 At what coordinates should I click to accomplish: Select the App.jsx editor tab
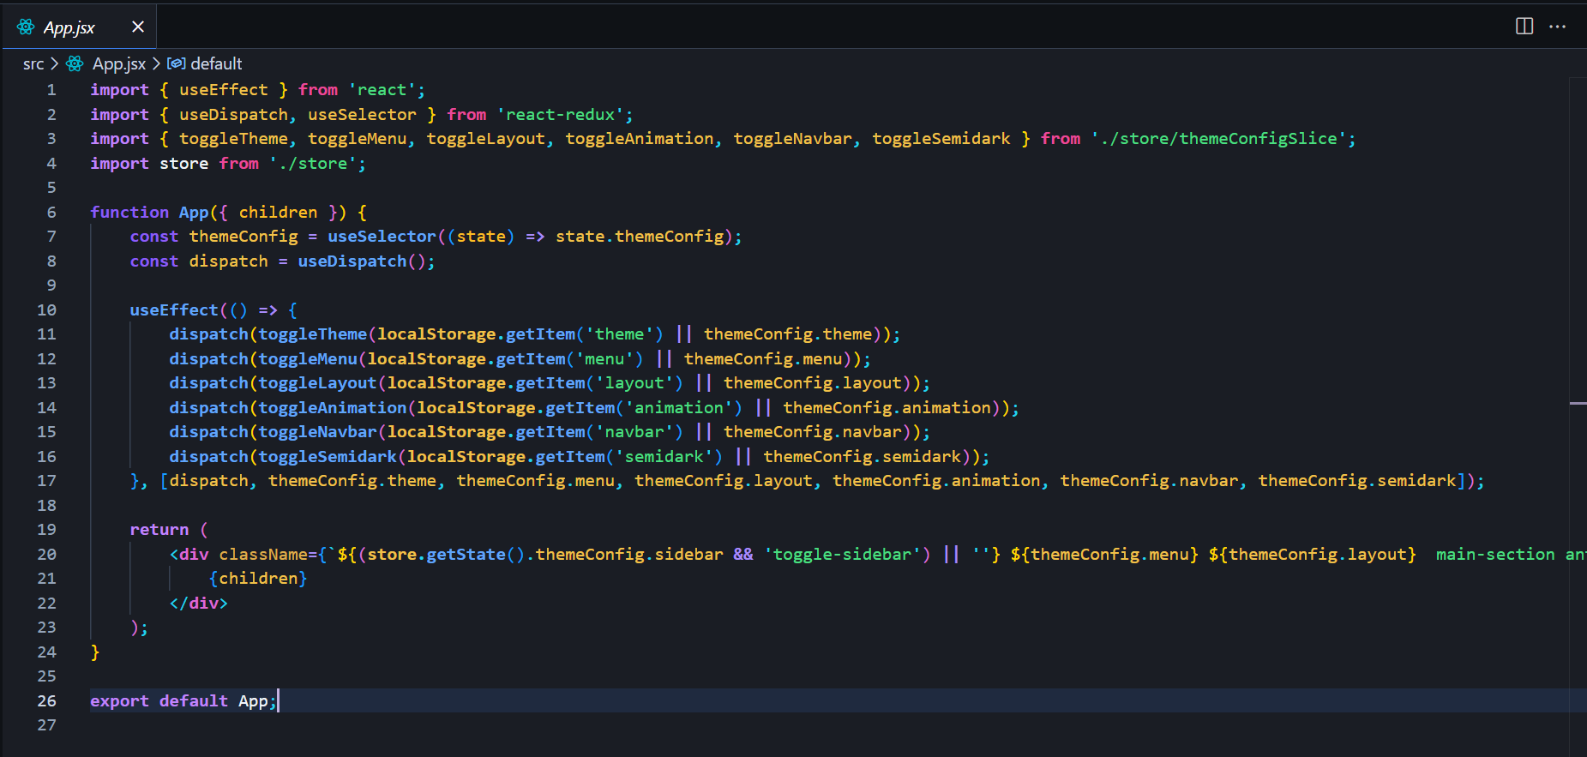coord(80,27)
